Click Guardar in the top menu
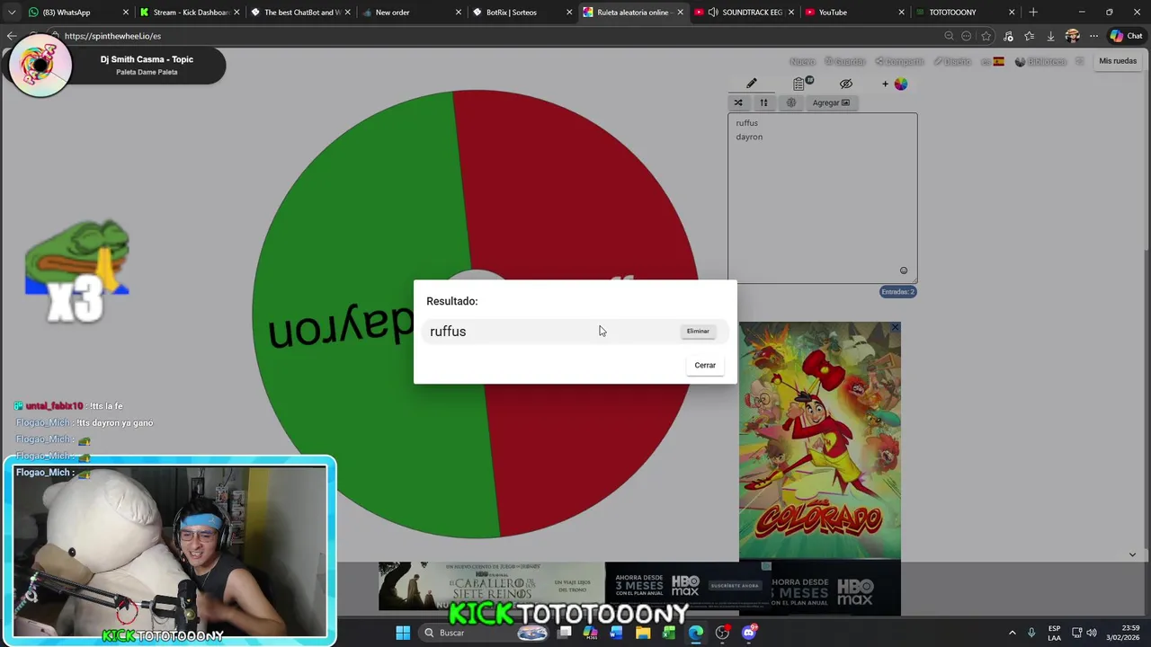The height and width of the screenshot is (647, 1151). coord(845,61)
